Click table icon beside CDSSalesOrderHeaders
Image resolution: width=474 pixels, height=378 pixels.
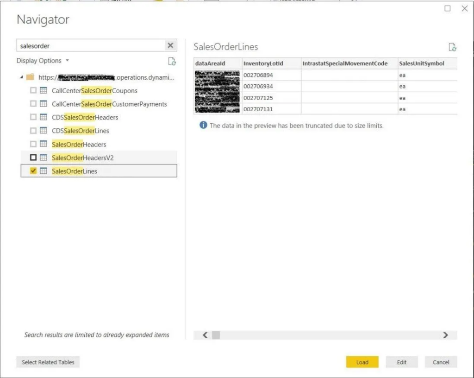coord(44,117)
